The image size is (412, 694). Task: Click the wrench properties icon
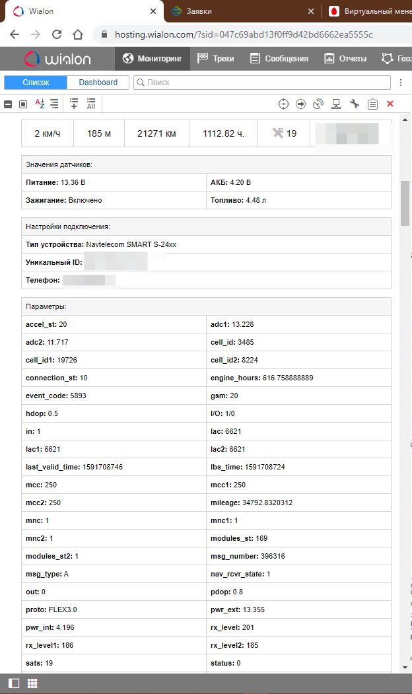pos(354,104)
